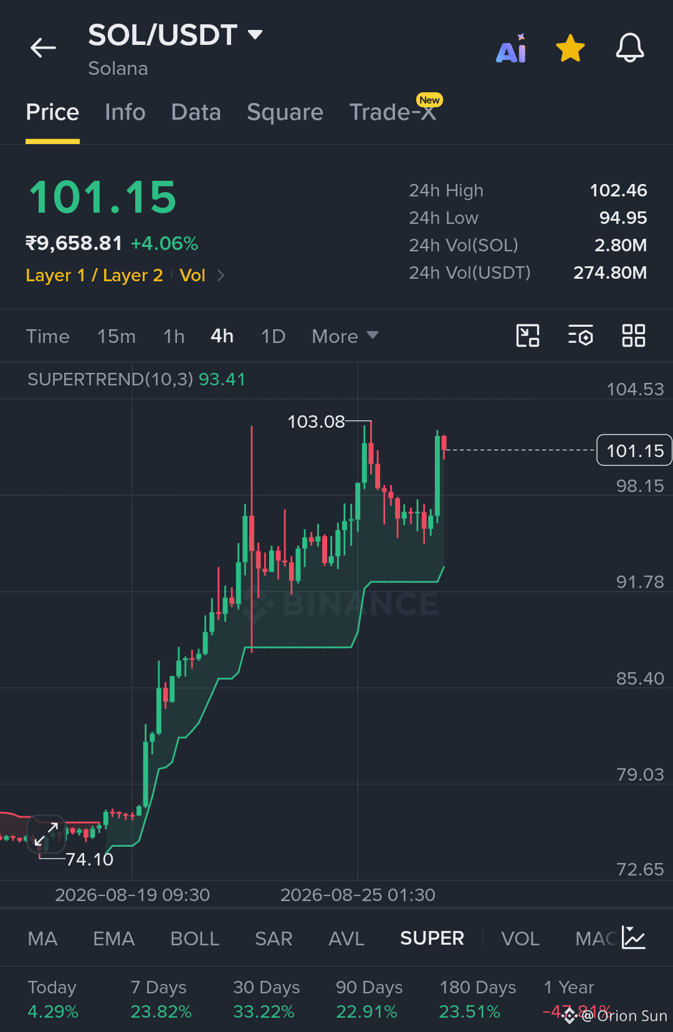Enable the SAR indicator

(x=274, y=938)
